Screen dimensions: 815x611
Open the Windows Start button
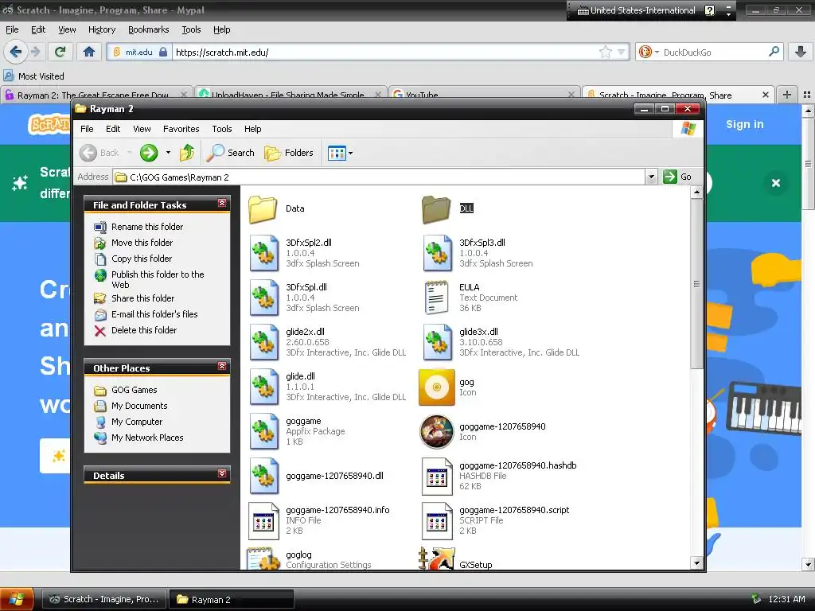17,599
